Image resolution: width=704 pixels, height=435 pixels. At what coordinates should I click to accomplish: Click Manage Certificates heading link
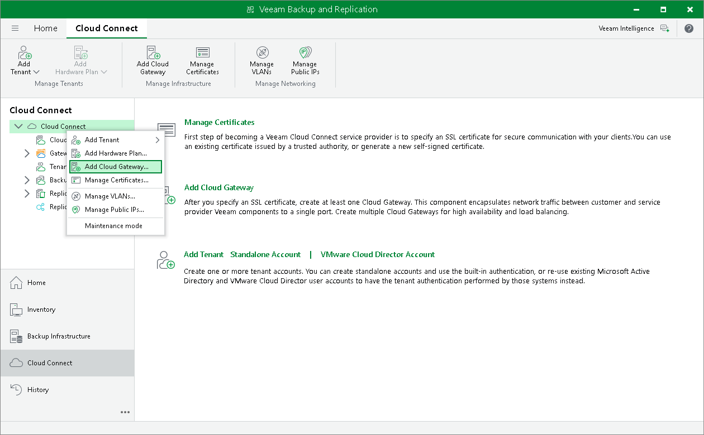219,122
